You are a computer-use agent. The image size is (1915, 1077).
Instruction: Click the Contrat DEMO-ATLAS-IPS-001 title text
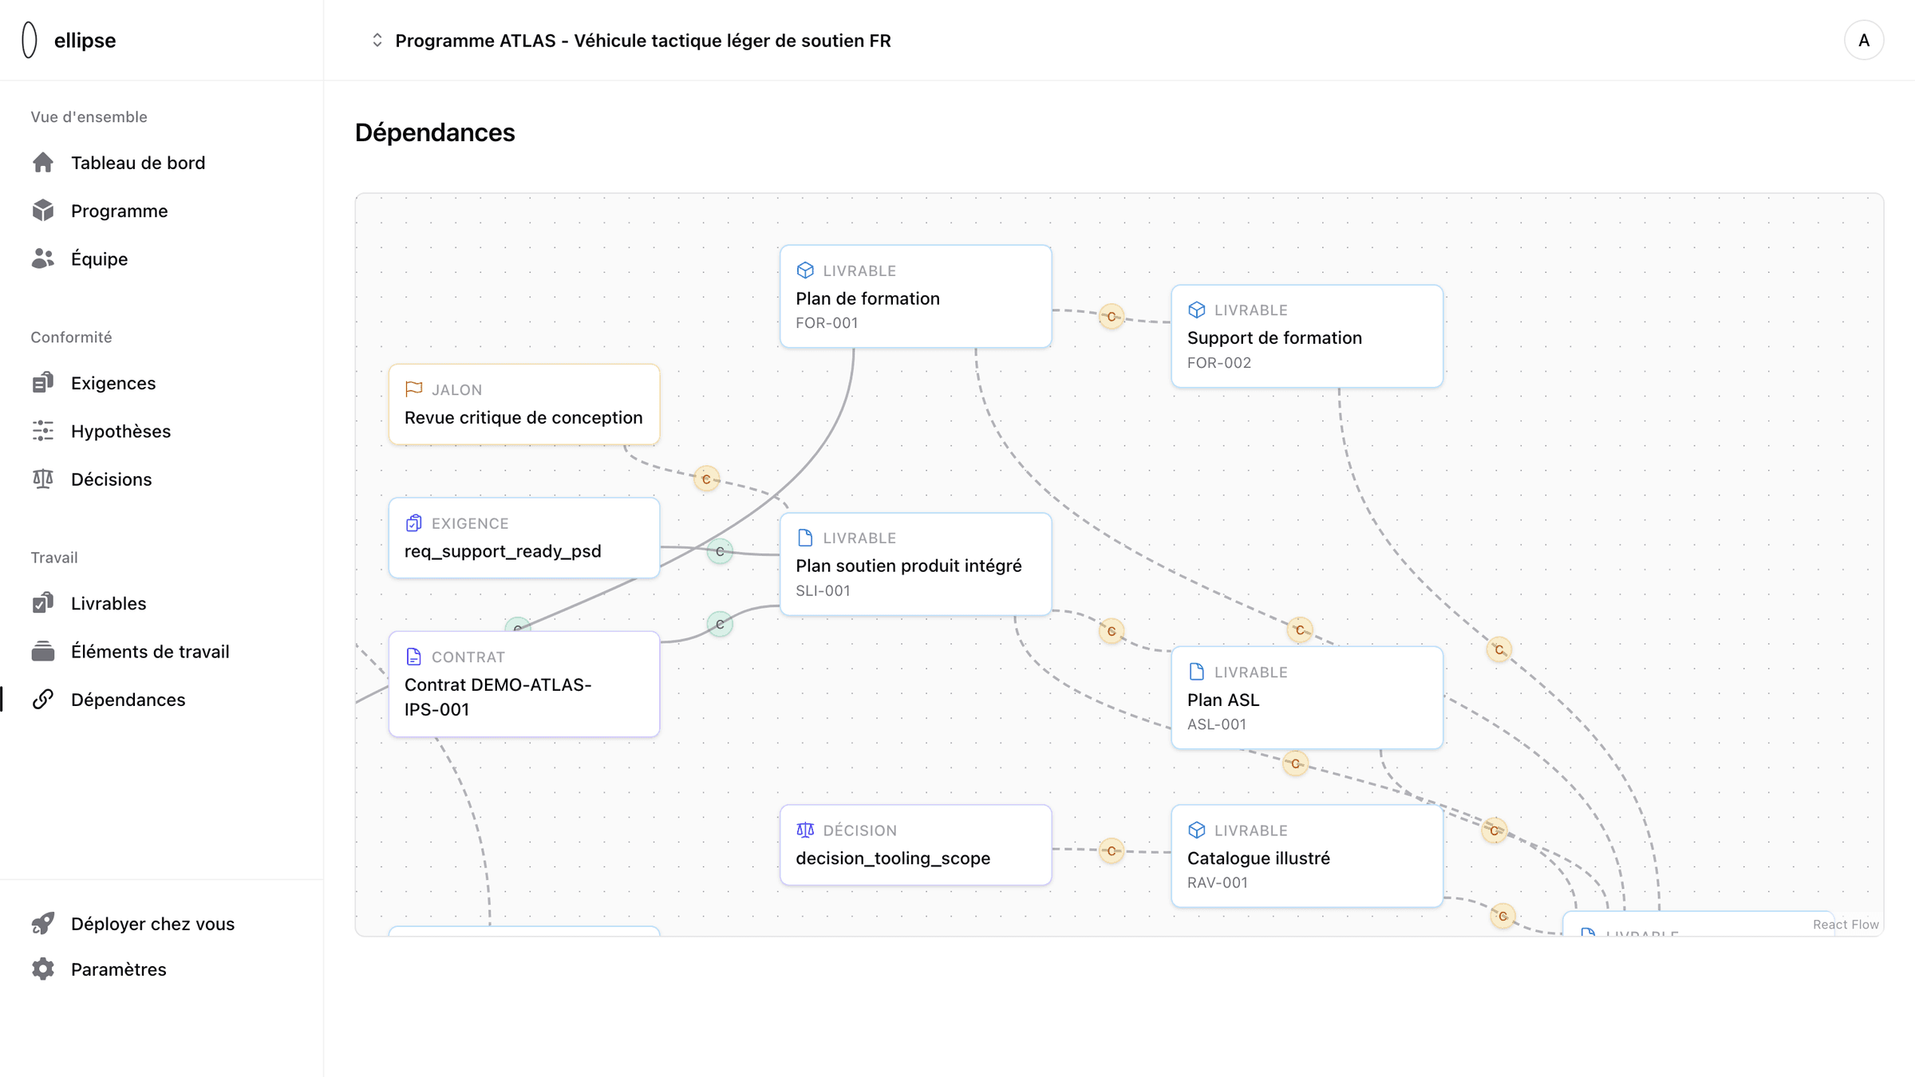tap(498, 697)
